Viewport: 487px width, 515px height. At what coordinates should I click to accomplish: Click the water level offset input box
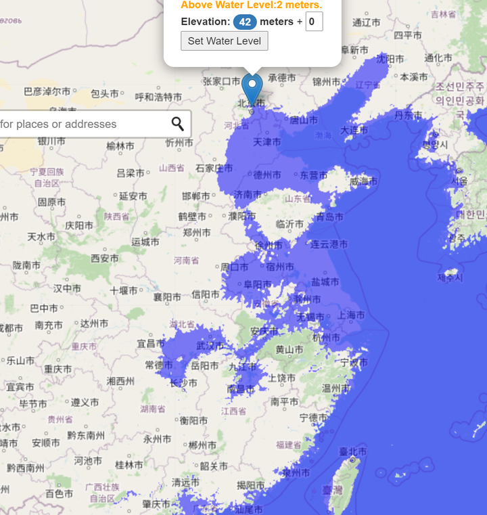314,22
